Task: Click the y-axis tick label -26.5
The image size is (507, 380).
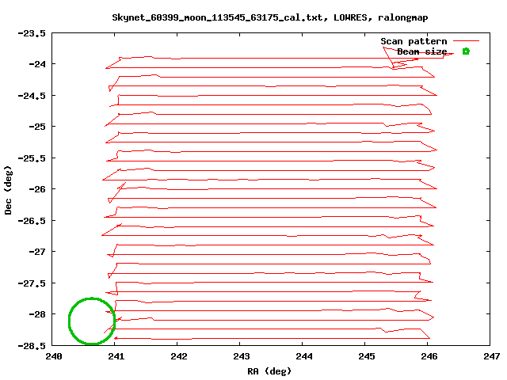Action: [32, 221]
